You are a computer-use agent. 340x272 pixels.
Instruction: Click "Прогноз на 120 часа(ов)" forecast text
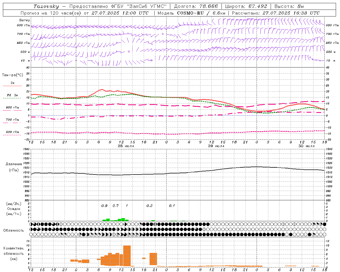coord(51,13)
